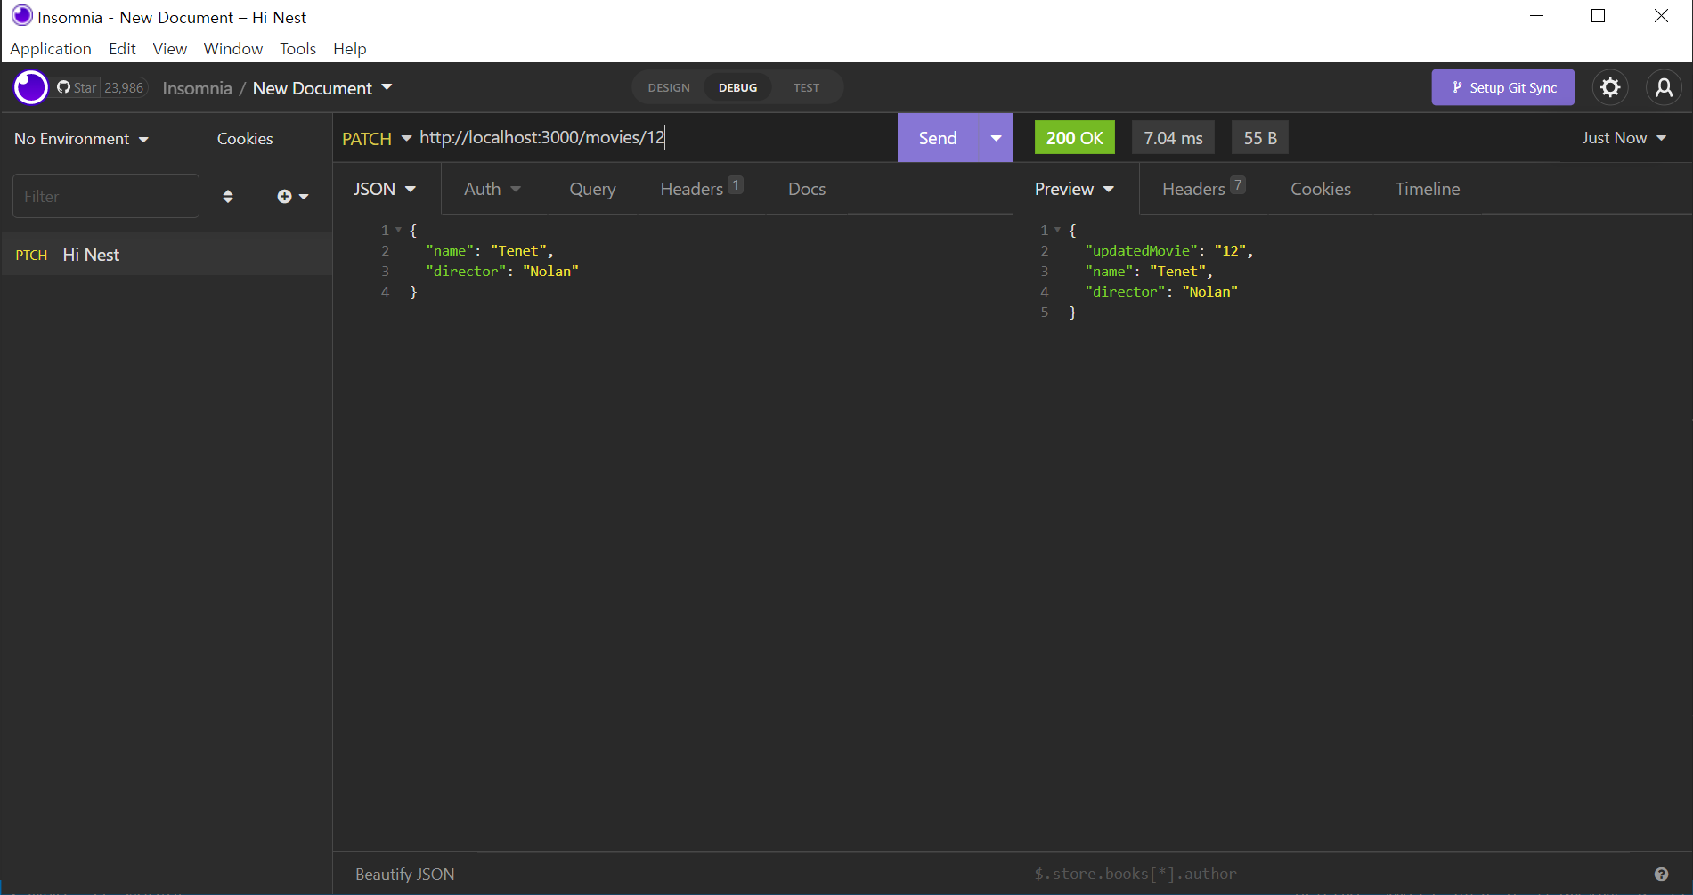This screenshot has width=1693, height=895.
Task: Minimize the Insomnia window
Action: pyautogui.click(x=1536, y=16)
